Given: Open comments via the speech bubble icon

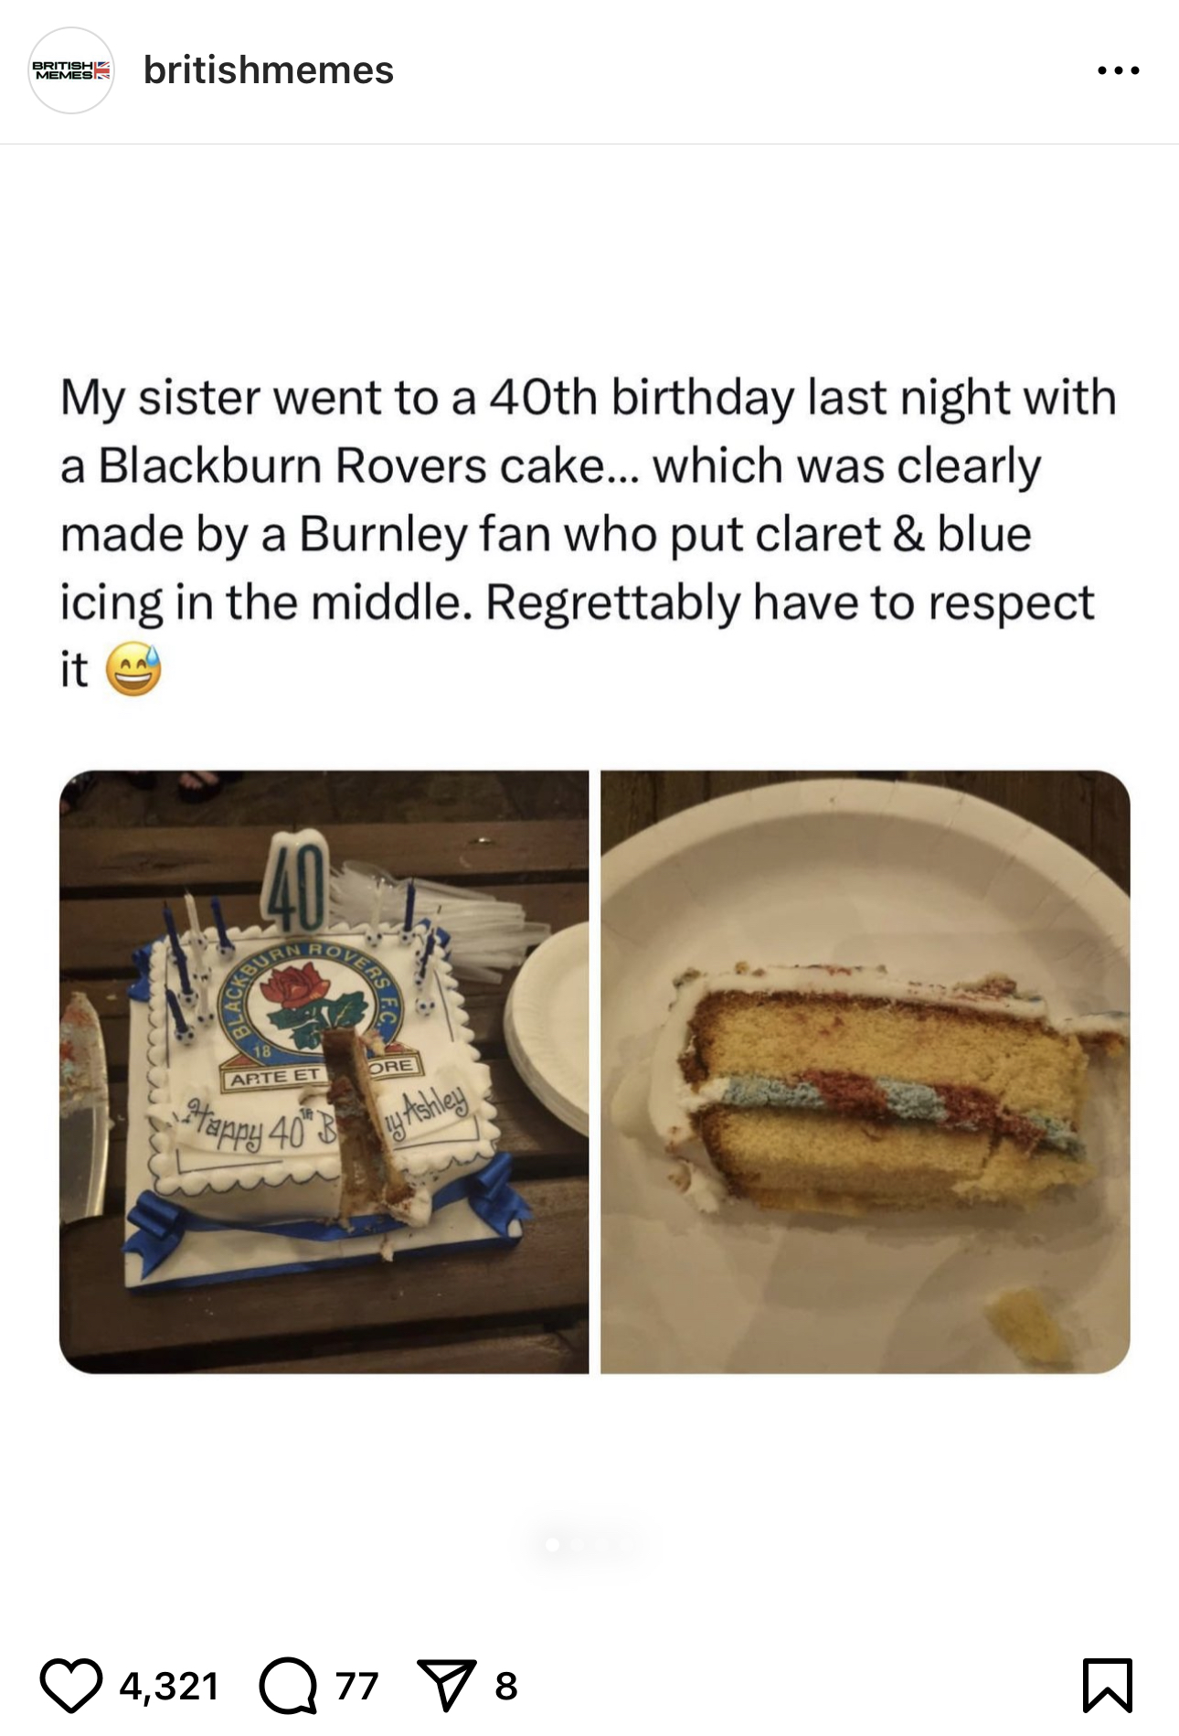Looking at the screenshot, I should 288,1686.
